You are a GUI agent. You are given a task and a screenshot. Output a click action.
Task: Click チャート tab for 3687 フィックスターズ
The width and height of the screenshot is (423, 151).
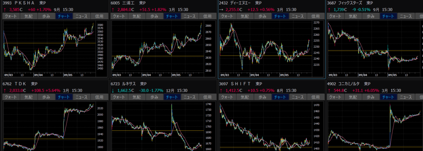(x=388, y=16)
